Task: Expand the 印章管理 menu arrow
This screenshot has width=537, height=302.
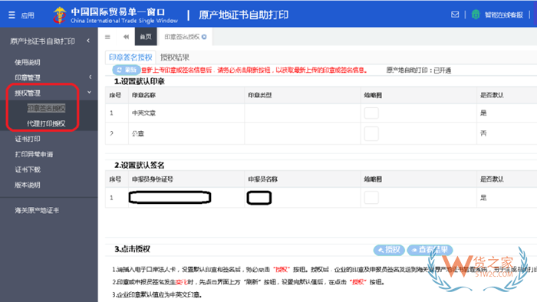Action: [x=90, y=77]
